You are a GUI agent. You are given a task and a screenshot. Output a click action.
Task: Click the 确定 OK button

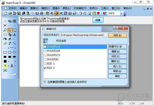pyautogui.click(x=118, y=76)
